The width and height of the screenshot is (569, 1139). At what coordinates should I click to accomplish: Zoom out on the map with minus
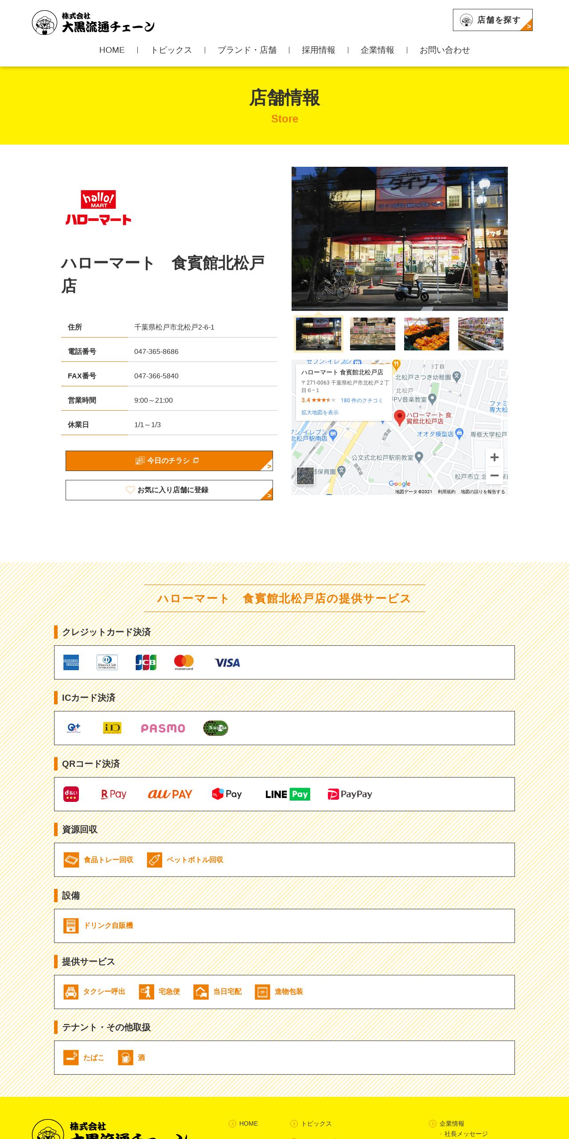click(x=495, y=475)
